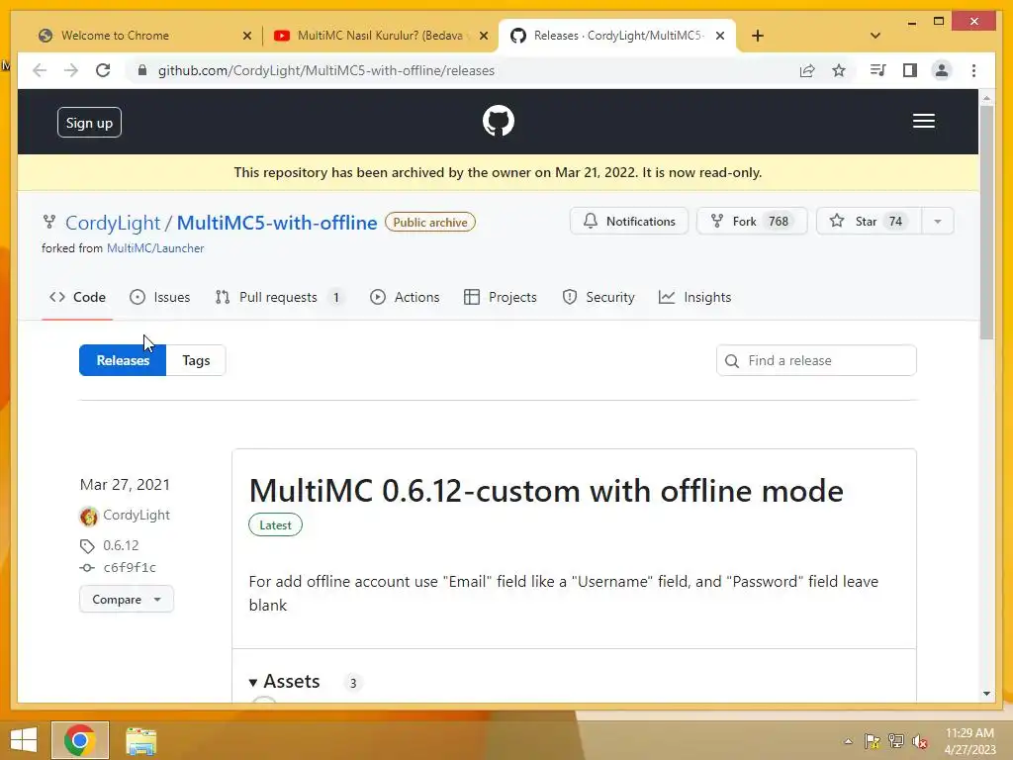
Task: Click the Latest release label
Action: coord(275,525)
